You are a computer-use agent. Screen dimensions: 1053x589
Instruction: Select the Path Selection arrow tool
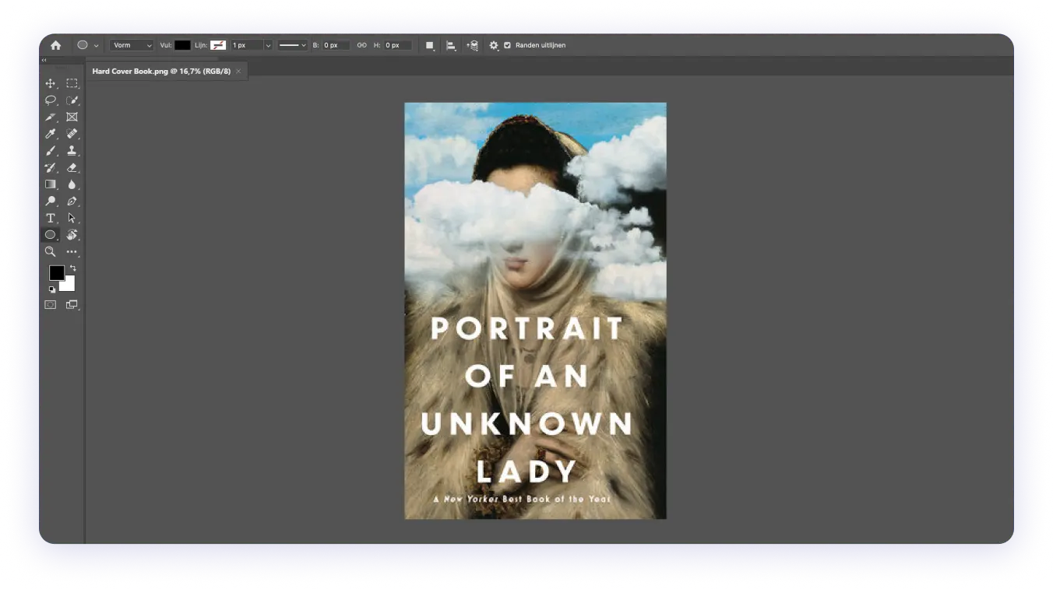pyautogui.click(x=72, y=219)
